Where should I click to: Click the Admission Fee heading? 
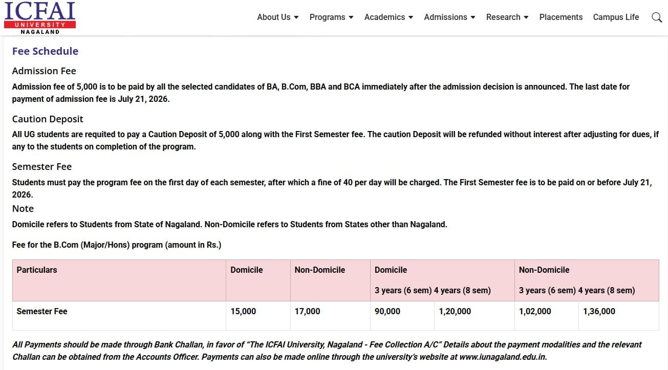click(x=44, y=71)
